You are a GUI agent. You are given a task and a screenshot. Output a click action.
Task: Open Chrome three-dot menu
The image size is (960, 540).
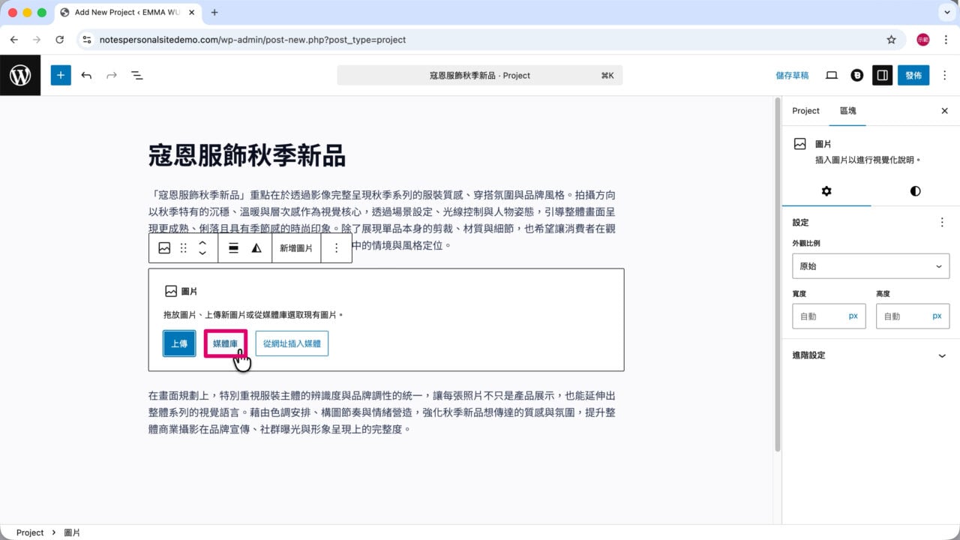(x=946, y=40)
